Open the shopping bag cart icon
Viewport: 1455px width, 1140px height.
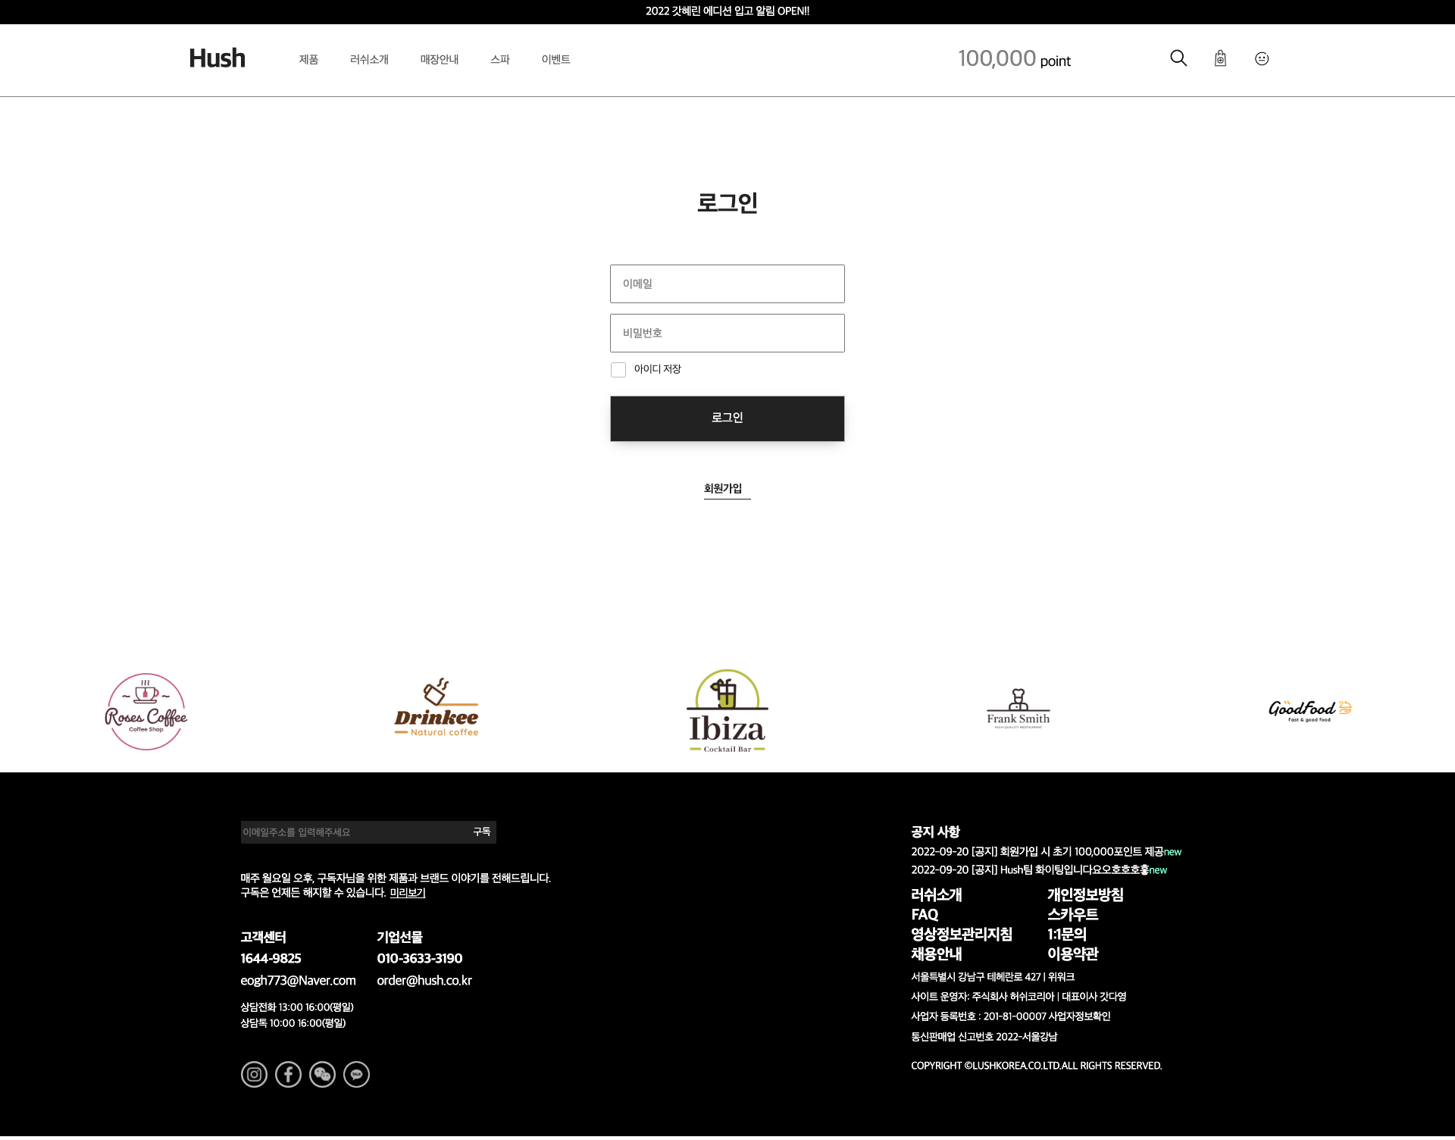1220,58
